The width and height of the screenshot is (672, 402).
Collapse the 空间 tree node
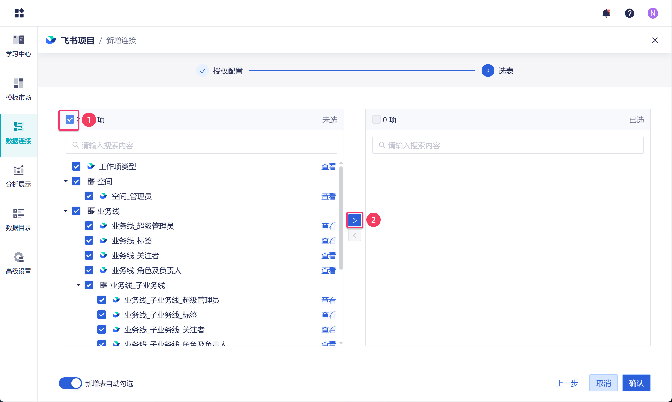point(66,181)
